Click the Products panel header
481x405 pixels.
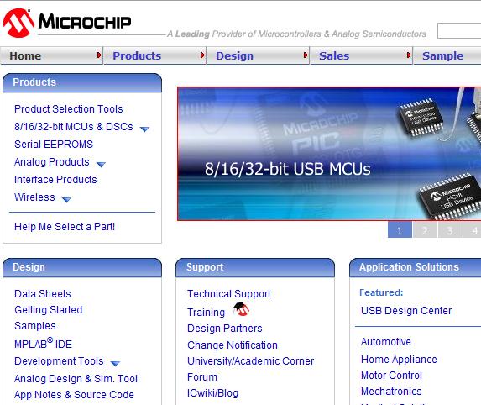tap(82, 82)
